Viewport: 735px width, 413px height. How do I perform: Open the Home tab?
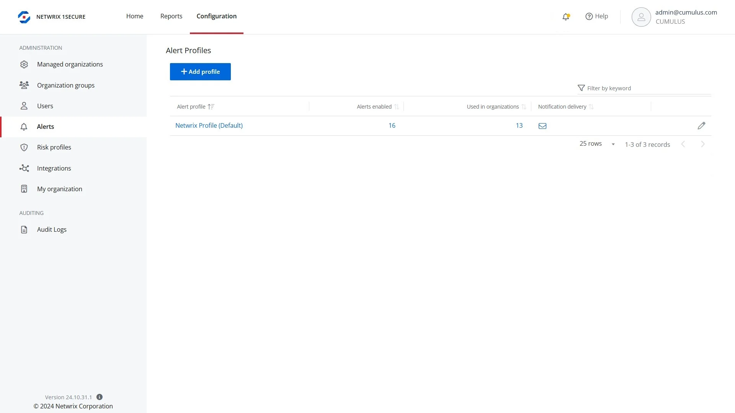pyautogui.click(x=135, y=16)
